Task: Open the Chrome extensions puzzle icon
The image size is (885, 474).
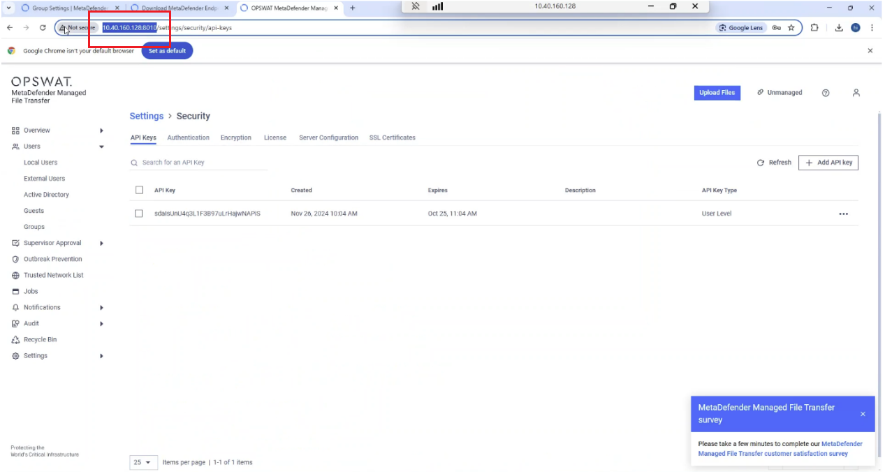Action: point(814,28)
